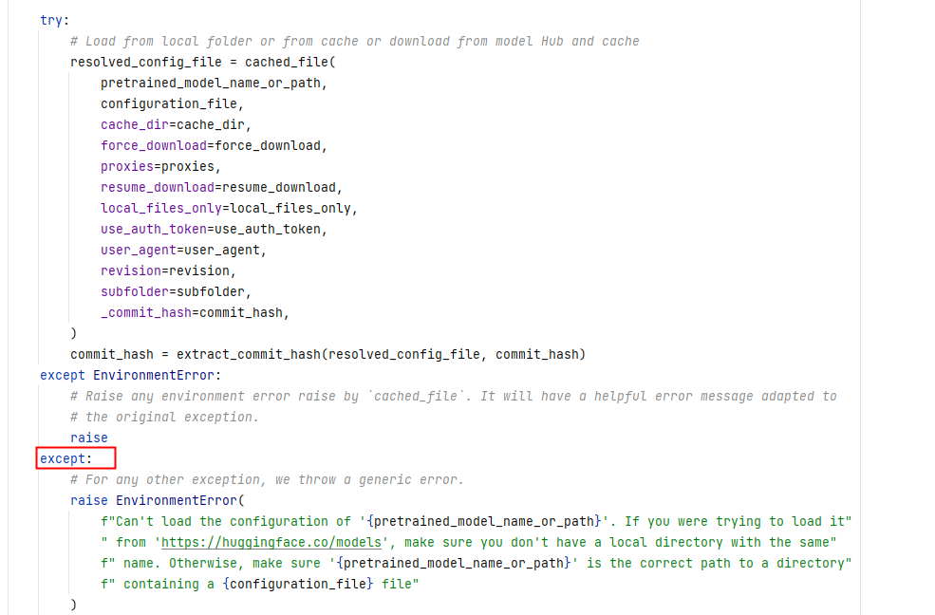Click the 'except EnvironmentError:' line
Screen dimensions: 935x615
(x=131, y=375)
